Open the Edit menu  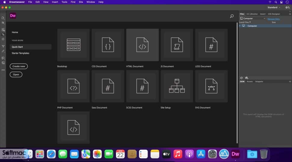coord(38,2)
